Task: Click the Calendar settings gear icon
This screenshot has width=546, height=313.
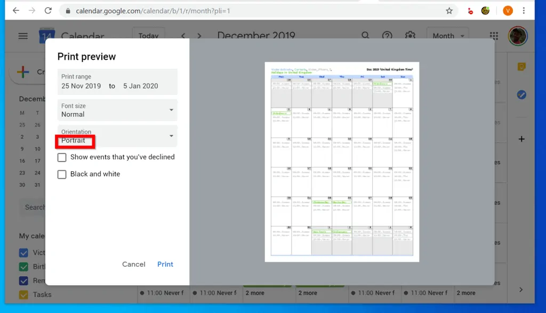Action: coord(409,36)
